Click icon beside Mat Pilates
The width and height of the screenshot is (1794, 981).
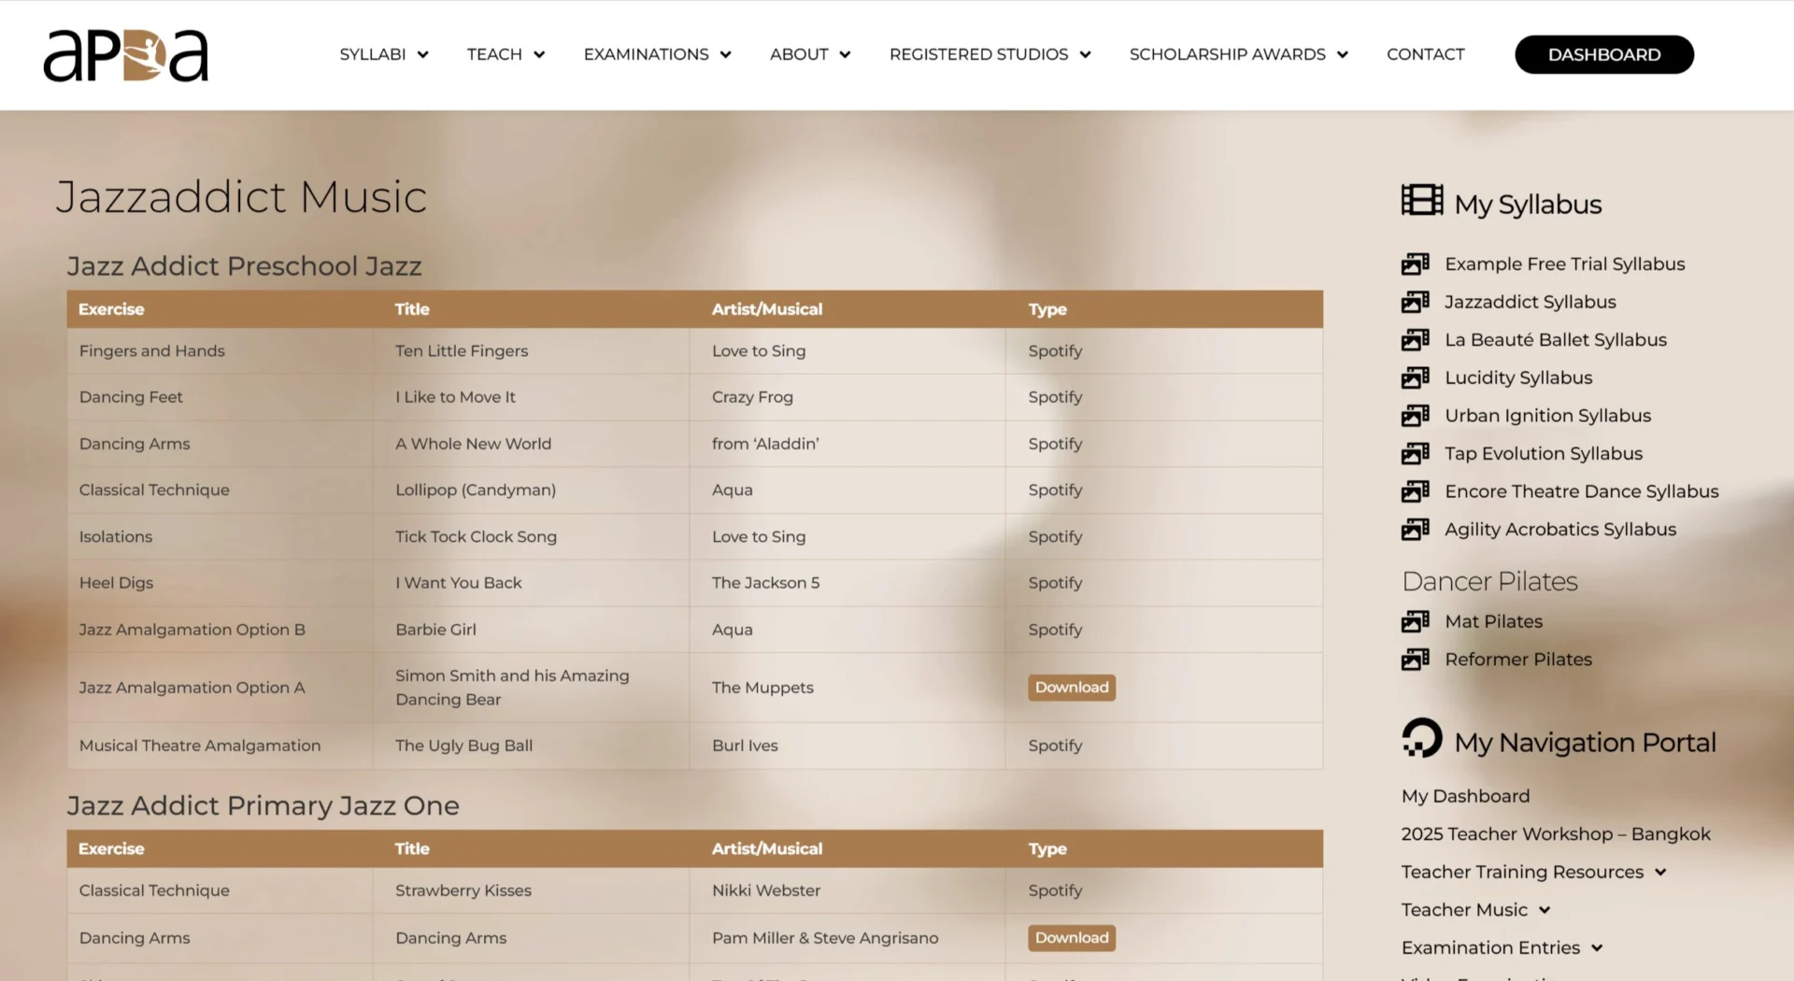(x=1415, y=621)
